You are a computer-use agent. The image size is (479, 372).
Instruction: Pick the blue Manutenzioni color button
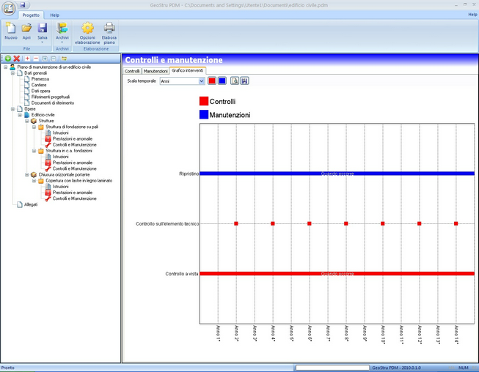pos(222,81)
